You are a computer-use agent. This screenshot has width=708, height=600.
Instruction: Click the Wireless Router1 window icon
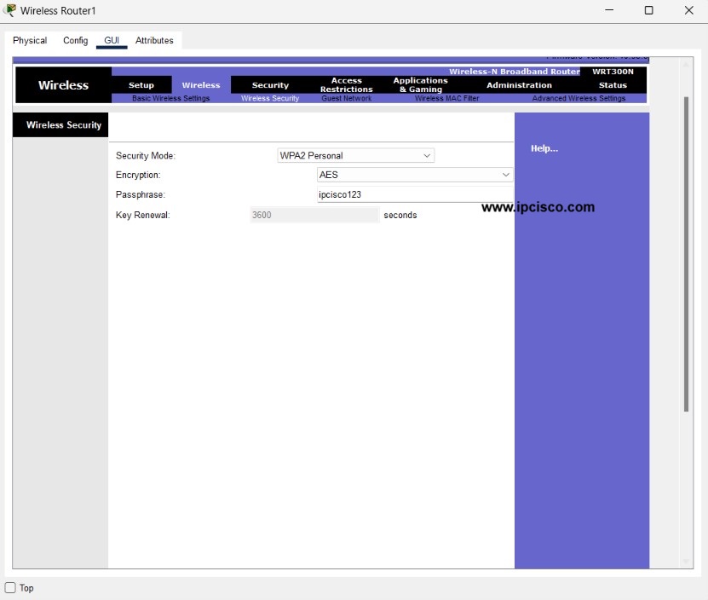(x=9, y=10)
